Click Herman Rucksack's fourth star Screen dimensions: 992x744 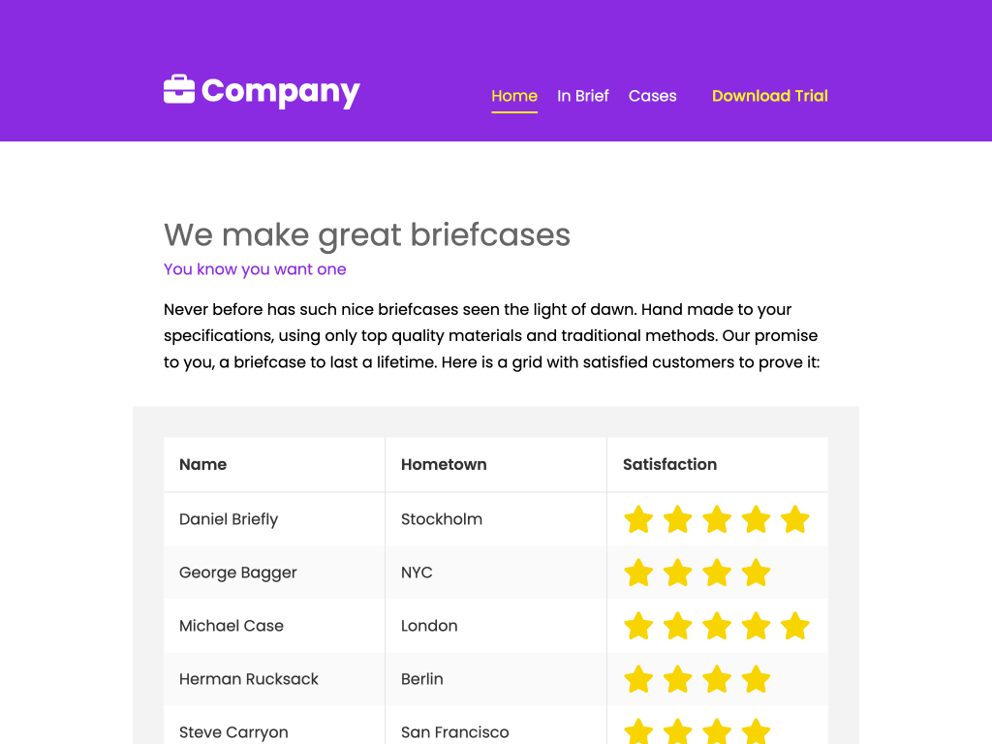tap(756, 679)
